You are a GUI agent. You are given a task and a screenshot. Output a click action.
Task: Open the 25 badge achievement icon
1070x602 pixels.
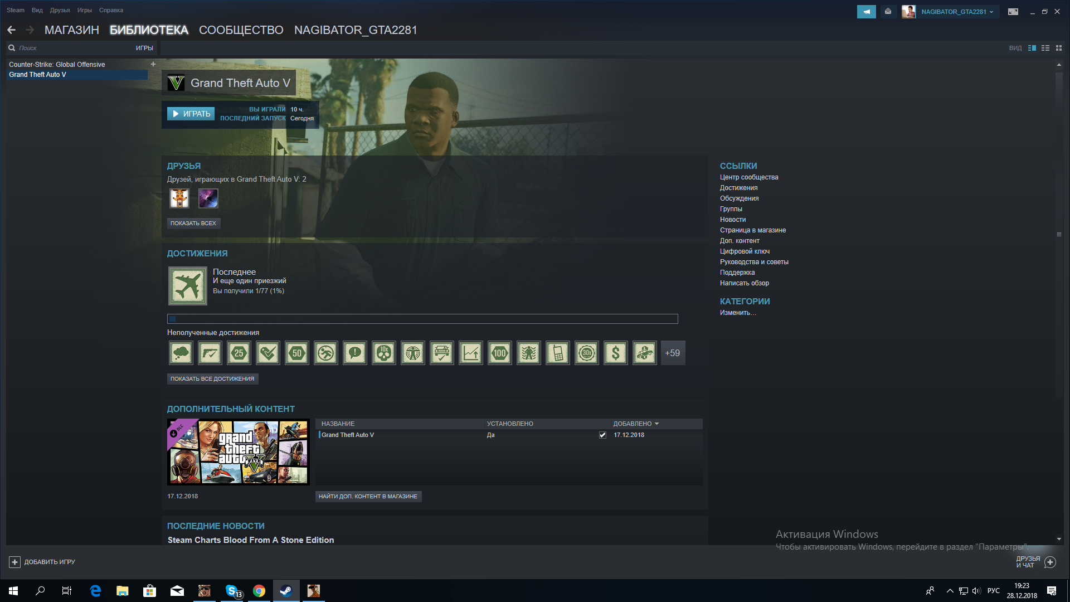click(x=239, y=353)
